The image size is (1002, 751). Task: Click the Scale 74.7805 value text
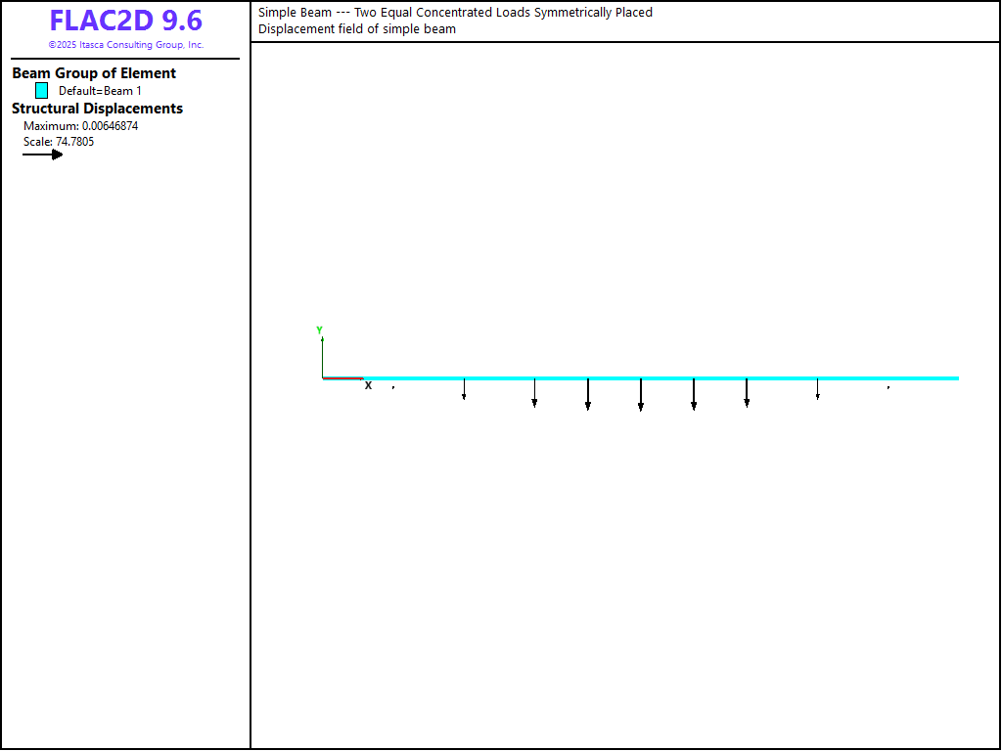(59, 142)
